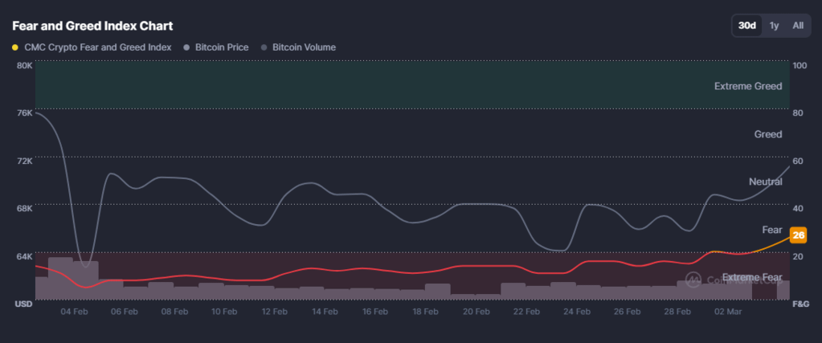The width and height of the screenshot is (822, 343).
Task: Click the 16 Feb date label
Action: point(375,312)
